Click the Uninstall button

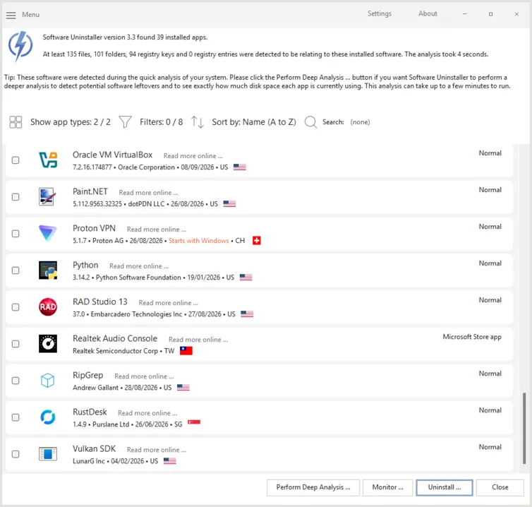click(444, 487)
